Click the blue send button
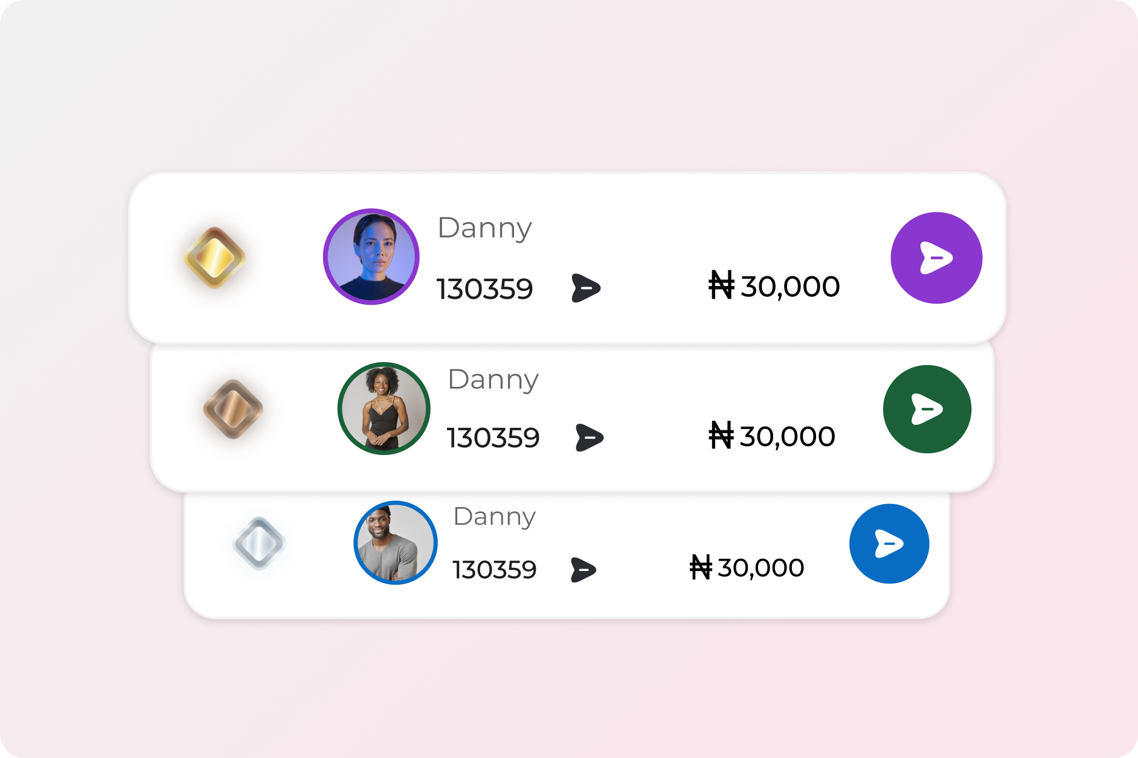 pyautogui.click(x=889, y=544)
